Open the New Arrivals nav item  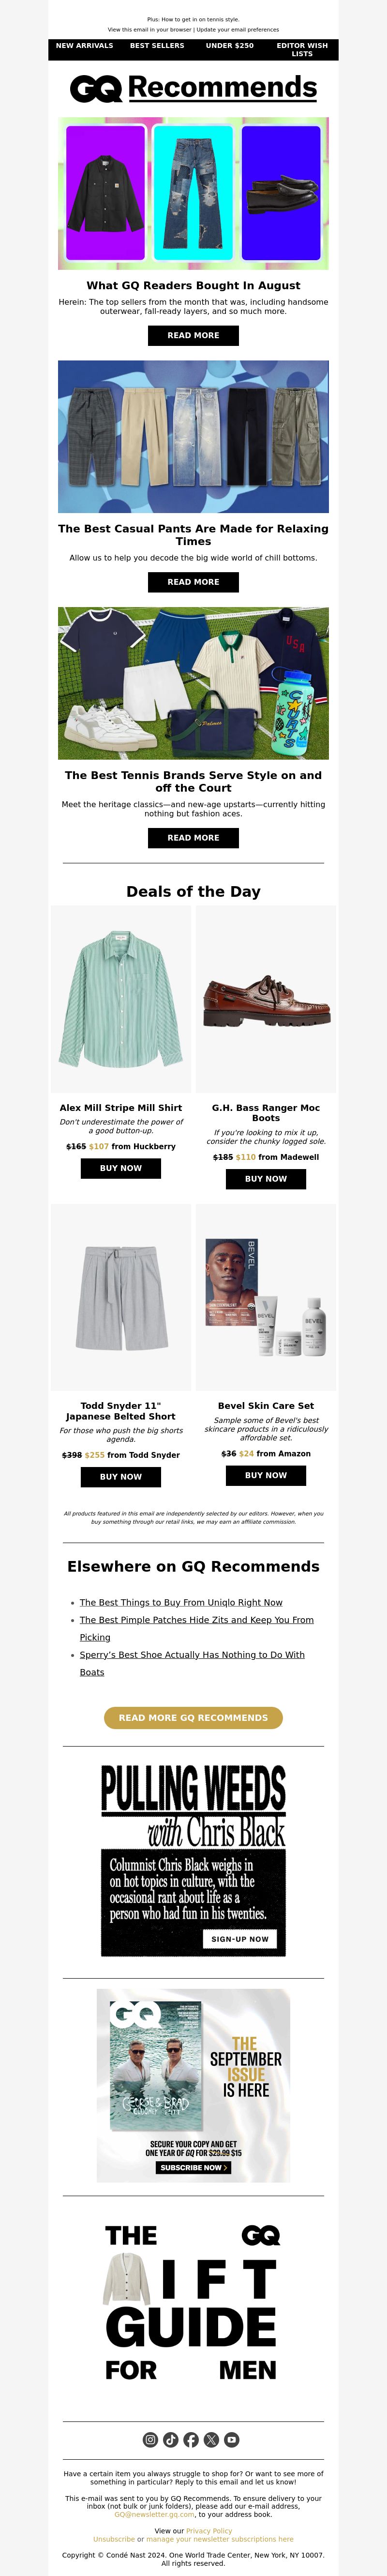85,46
